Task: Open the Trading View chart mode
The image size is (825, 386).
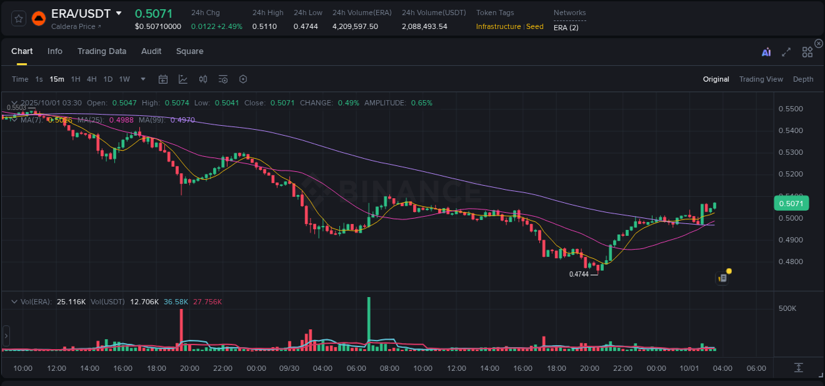Action: coord(761,79)
